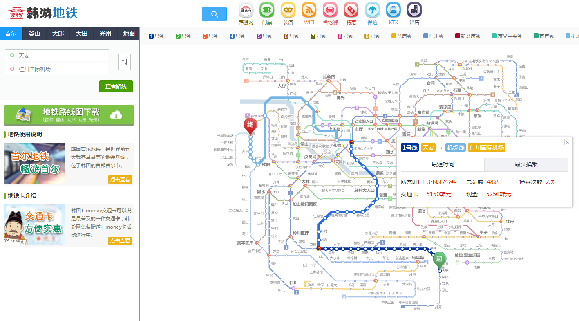Click 1号线 tag in route popup

[x=409, y=148]
